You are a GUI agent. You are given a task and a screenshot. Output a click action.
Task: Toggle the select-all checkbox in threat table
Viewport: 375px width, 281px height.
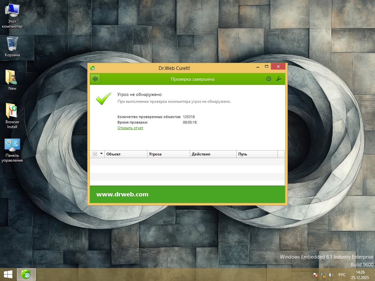[95, 154]
